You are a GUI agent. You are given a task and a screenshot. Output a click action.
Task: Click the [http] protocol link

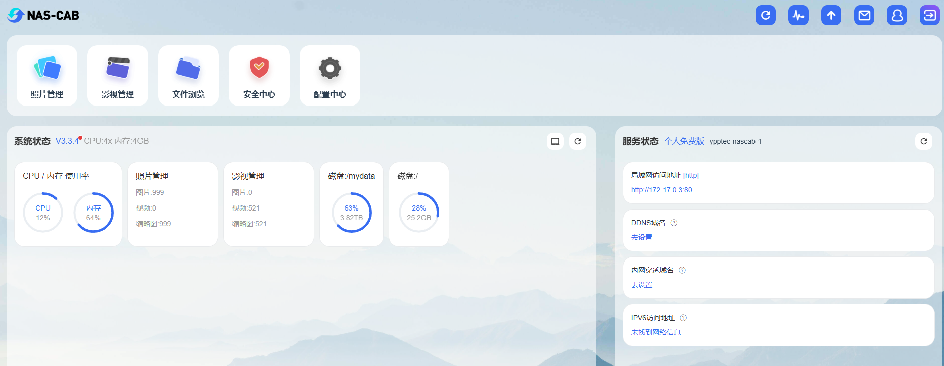tap(691, 175)
